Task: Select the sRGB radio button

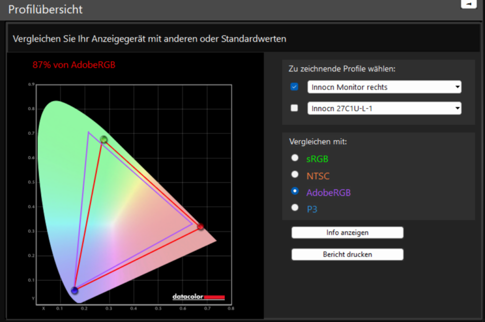Action: coord(295,158)
